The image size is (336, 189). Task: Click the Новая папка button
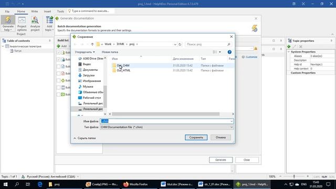click(110, 52)
